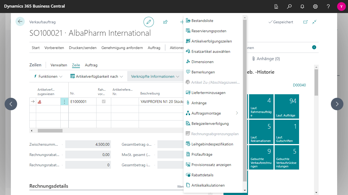Open Gebuchte Verkaufsrücksendungen tile
The width and height of the screenshot is (348, 195).
pos(287,157)
